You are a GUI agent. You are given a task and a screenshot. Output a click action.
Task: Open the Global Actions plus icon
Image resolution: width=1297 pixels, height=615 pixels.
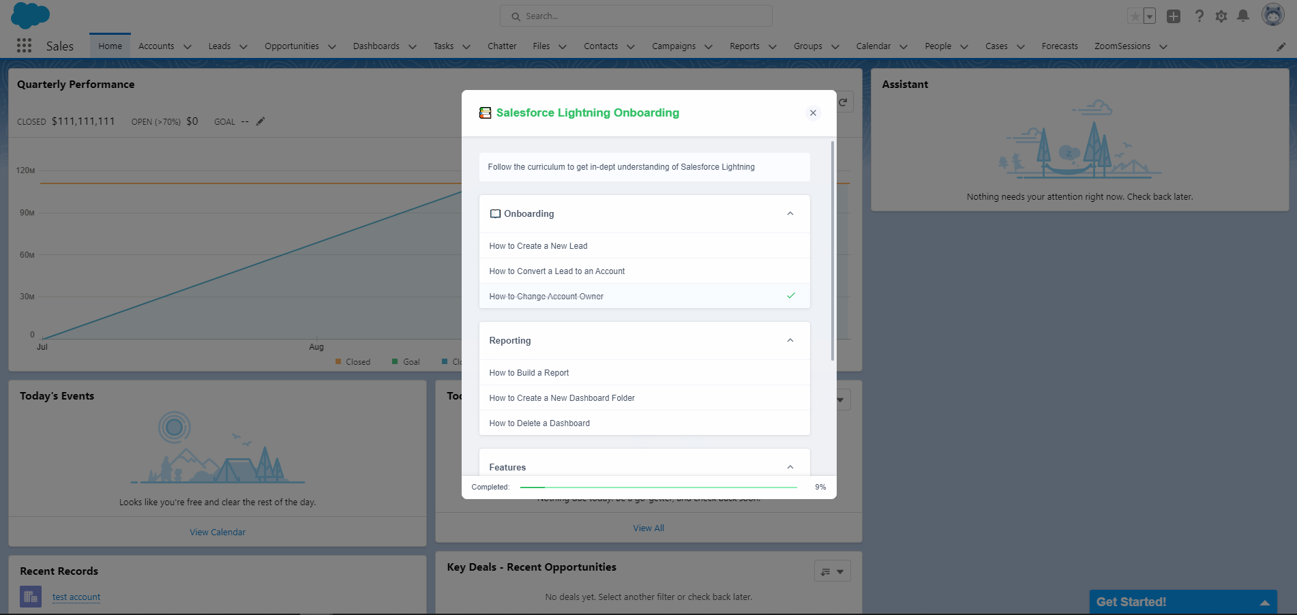(1174, 16)
